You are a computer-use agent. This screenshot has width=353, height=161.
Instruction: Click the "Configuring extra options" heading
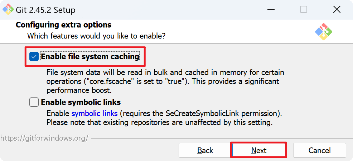tap(64, 25)
